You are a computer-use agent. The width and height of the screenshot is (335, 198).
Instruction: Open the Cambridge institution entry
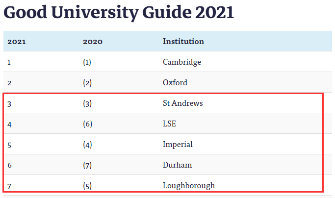click(x=182, y=62)
